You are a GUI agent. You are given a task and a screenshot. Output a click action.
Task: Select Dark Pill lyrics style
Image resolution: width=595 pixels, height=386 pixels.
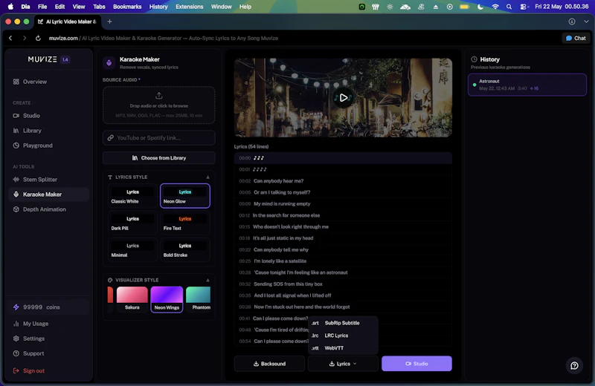[x=132, y=223]
